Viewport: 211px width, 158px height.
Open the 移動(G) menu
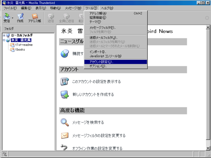56,8
